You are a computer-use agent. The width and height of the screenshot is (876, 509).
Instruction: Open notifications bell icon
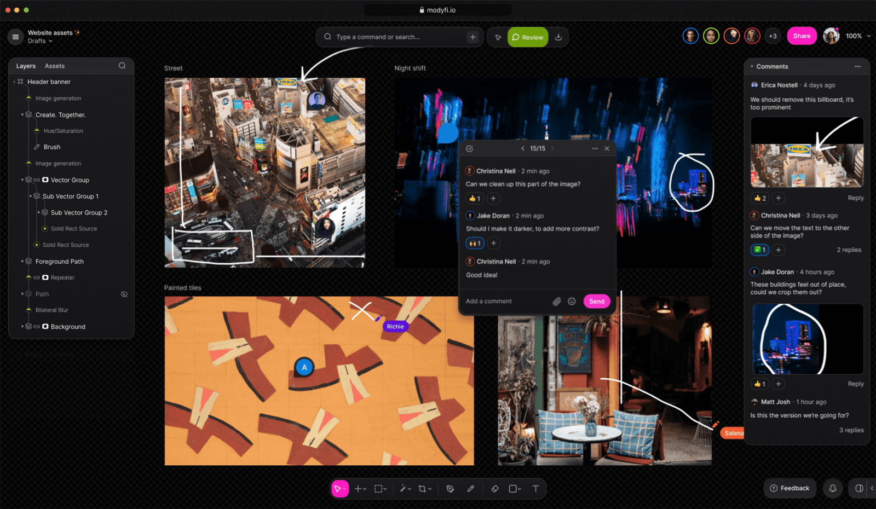(832, 488)
